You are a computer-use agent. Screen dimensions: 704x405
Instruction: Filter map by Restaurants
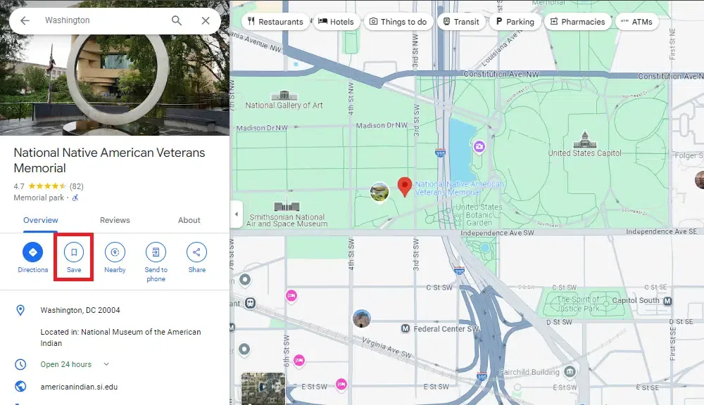[x=275, y=22]
